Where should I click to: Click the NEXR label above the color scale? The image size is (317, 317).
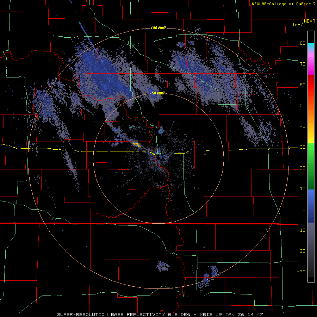(x=310, y=21)
